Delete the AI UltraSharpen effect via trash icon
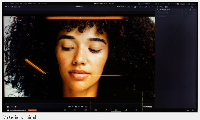This screenshot has width=200, height=120. tap(191, 10)
